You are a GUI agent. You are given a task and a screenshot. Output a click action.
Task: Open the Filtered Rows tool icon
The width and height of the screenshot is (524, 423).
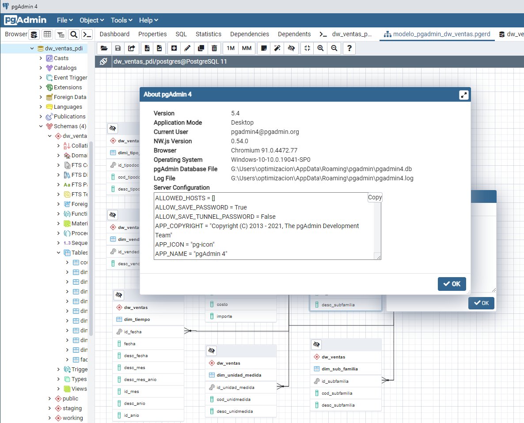[61, 34]
